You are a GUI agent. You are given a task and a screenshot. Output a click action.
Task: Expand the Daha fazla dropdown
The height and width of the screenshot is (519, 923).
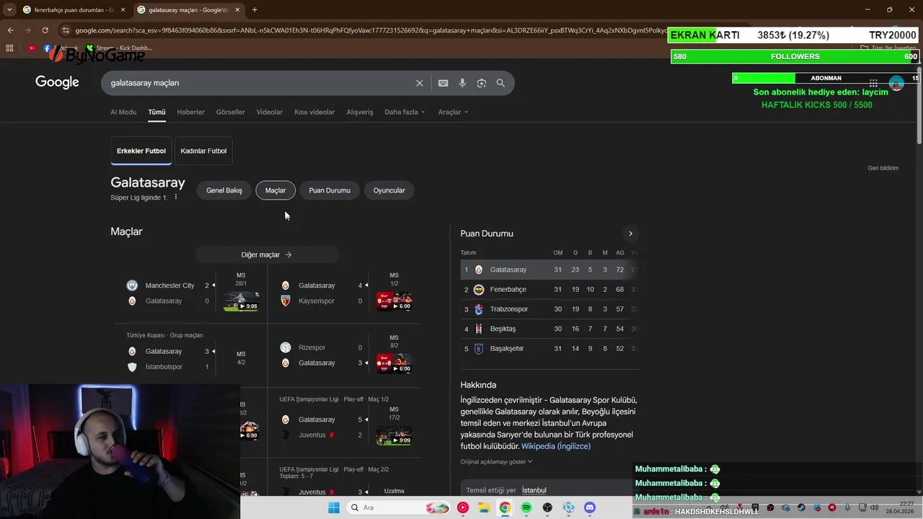click(405, 112)
